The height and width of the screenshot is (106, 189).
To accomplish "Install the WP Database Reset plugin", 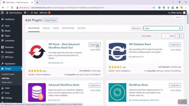I will coord(175,45).
